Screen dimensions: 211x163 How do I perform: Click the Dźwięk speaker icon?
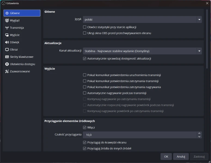click(x=7, y=42)
